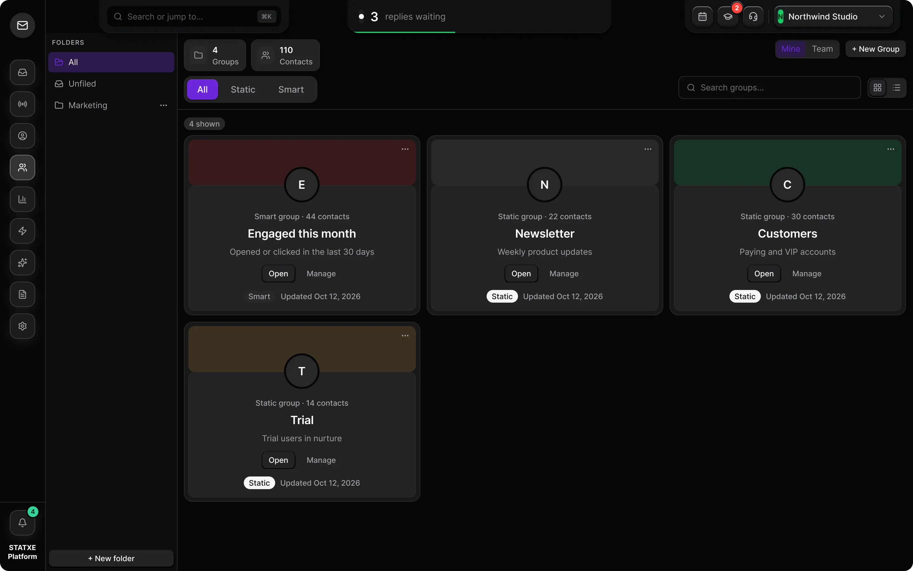The width and height of the screenshot is (913, 571).
Task: Expand the Northwind Studio workspace dropdown
Action: coord(833,16)
